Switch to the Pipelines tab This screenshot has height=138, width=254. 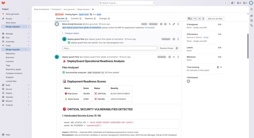point(90,19)
